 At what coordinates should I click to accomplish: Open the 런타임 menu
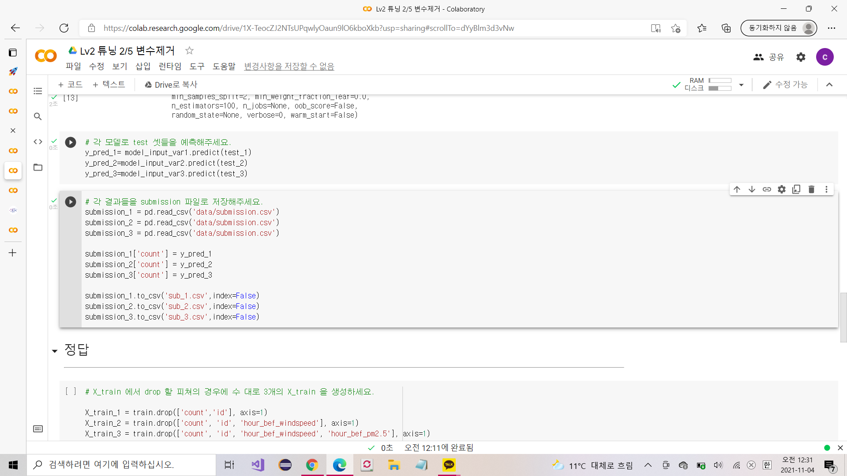click(170, 67)
